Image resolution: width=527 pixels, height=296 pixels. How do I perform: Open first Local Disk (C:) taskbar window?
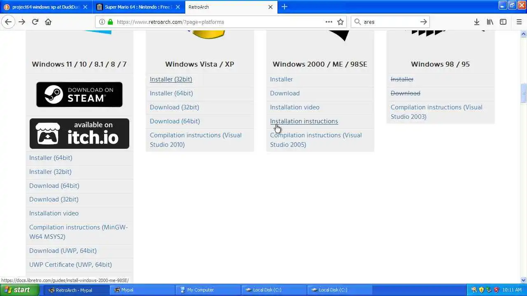point(274,290)
